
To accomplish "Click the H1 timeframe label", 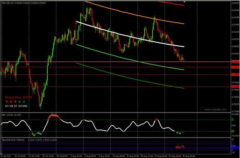I will (x=7, y=106).
